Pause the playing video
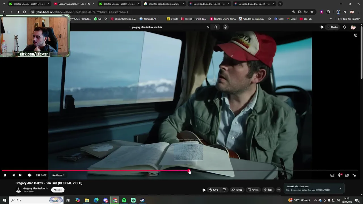363x204 pixels. [5, 175]
